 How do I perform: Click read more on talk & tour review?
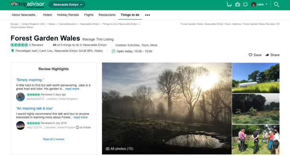[x=80, y=117]
